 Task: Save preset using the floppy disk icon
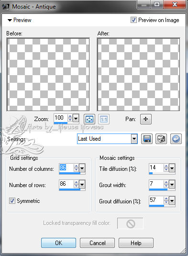click(147, 139)
